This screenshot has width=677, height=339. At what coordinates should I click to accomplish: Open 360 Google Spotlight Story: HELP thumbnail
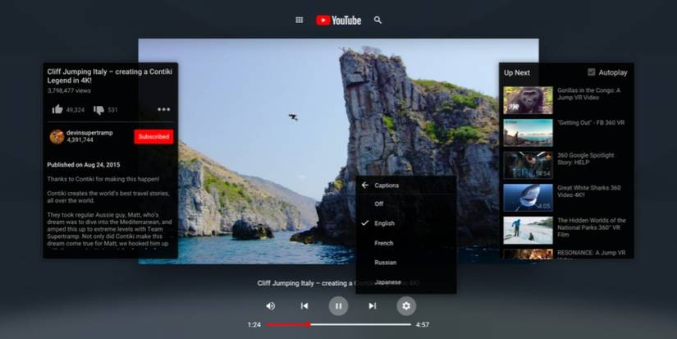click(x=528, y=165)
